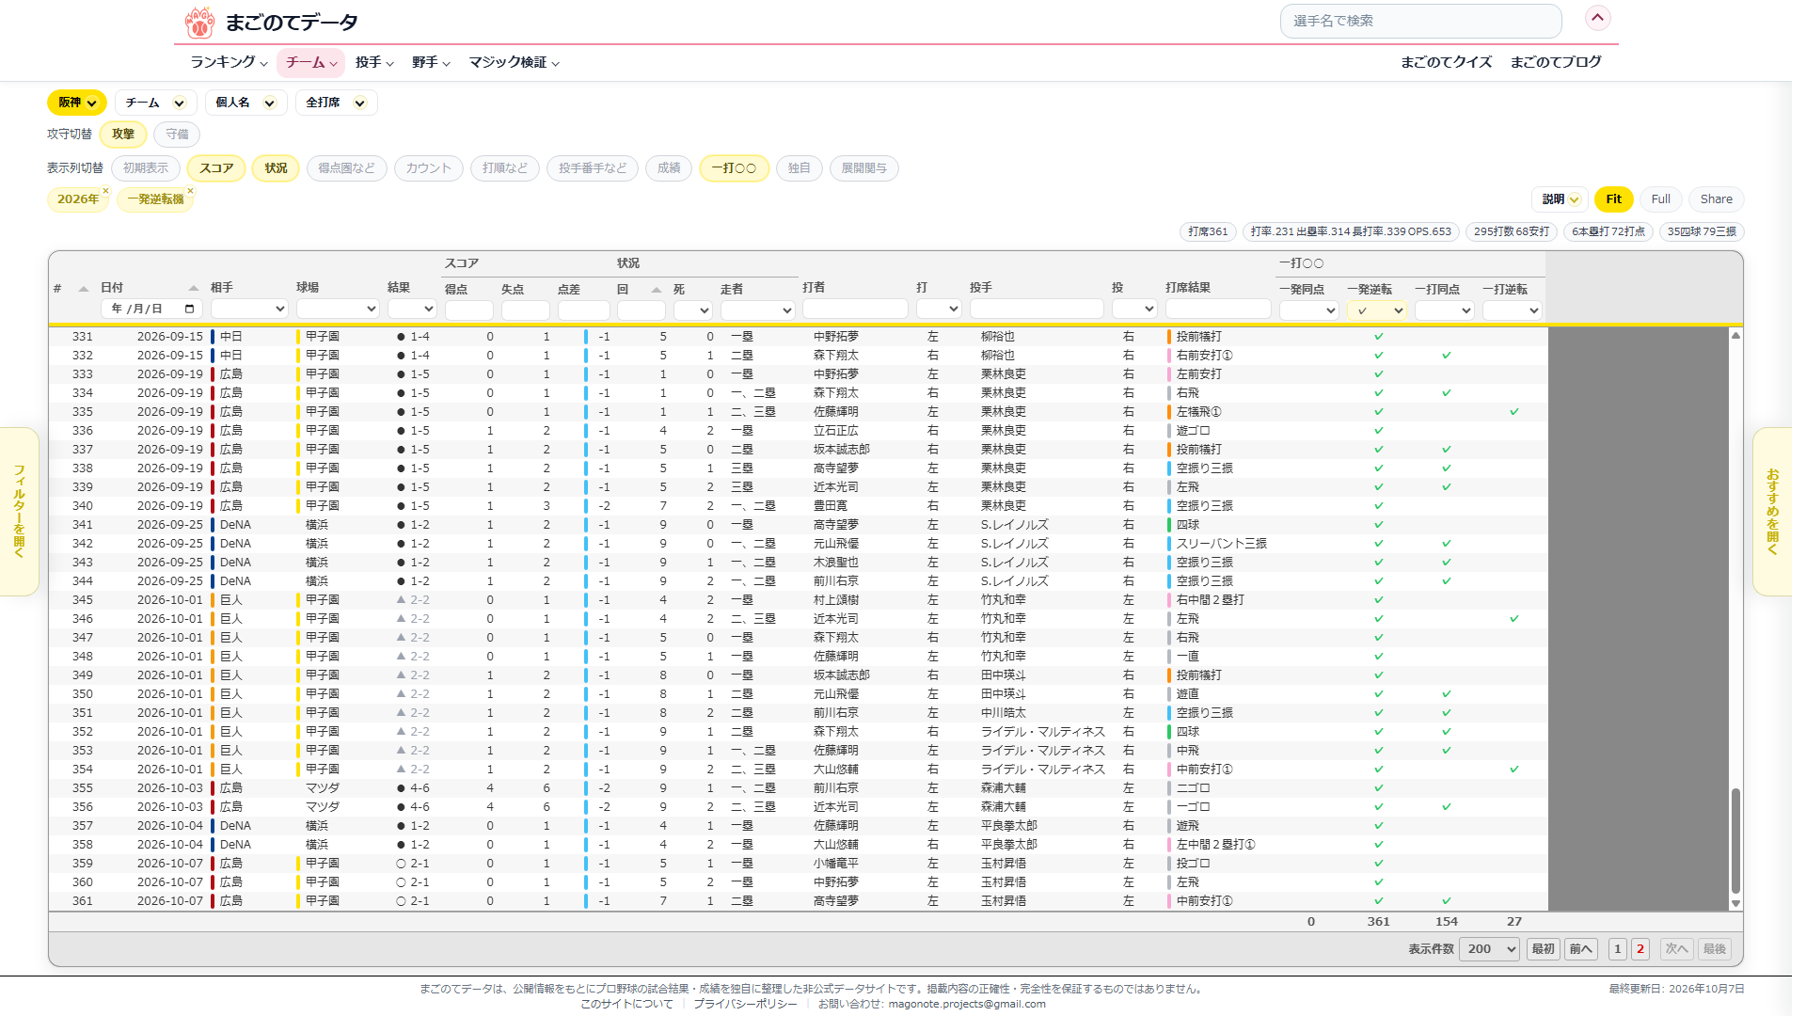1806x1016 pixels.
Task: Toggle the 守備 defense mode
Action: tap(177, 135)
